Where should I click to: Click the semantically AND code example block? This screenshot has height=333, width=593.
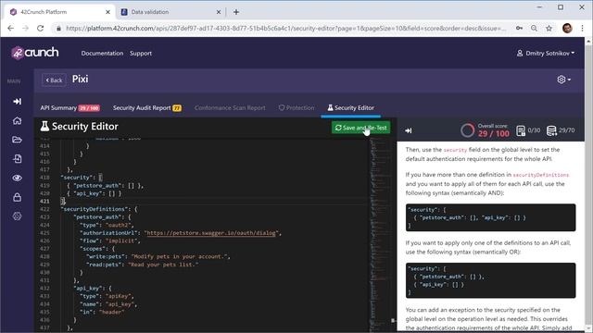point(490,217)
